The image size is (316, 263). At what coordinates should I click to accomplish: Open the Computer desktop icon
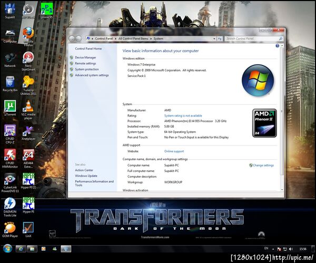pyautogui.click(x=10, y=35)
